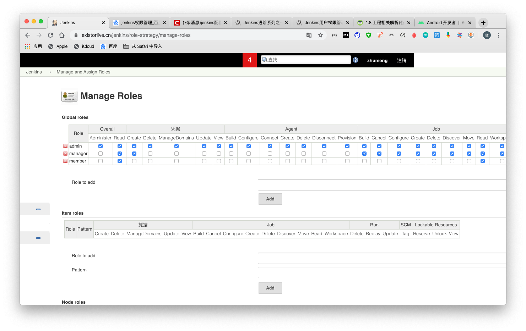Enable Overall Administer for manager role
Image resolution: width=526 pixels, height=331 pixels.
[101, 154]
